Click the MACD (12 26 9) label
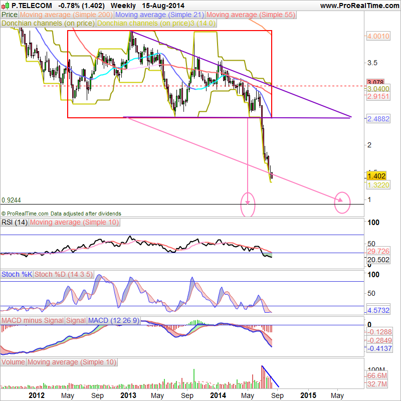The height and width of the screenshot is (401, 401). [x=114, y=320]
